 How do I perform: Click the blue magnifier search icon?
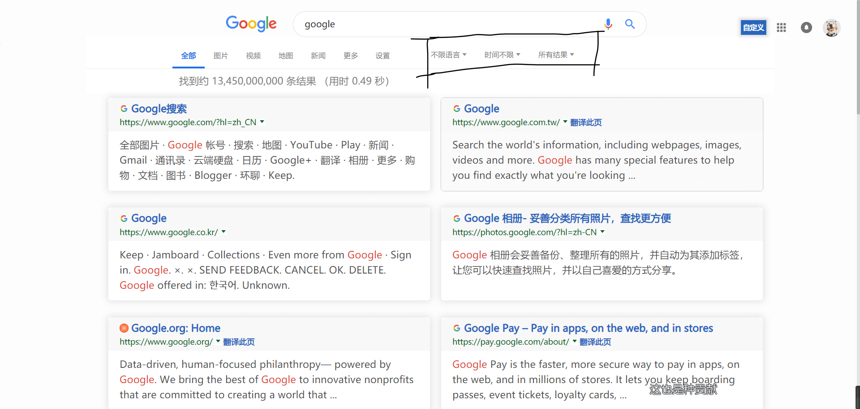point(630,24)
